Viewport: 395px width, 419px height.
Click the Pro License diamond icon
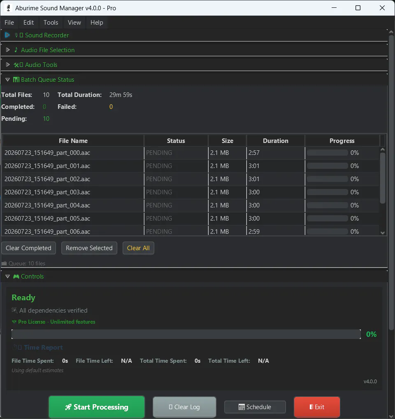point(14,322)
